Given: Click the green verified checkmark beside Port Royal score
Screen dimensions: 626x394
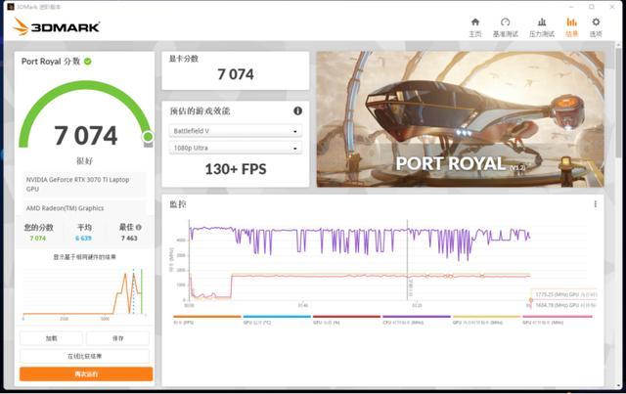Looking at the screenshot, I should pos(88,62).
